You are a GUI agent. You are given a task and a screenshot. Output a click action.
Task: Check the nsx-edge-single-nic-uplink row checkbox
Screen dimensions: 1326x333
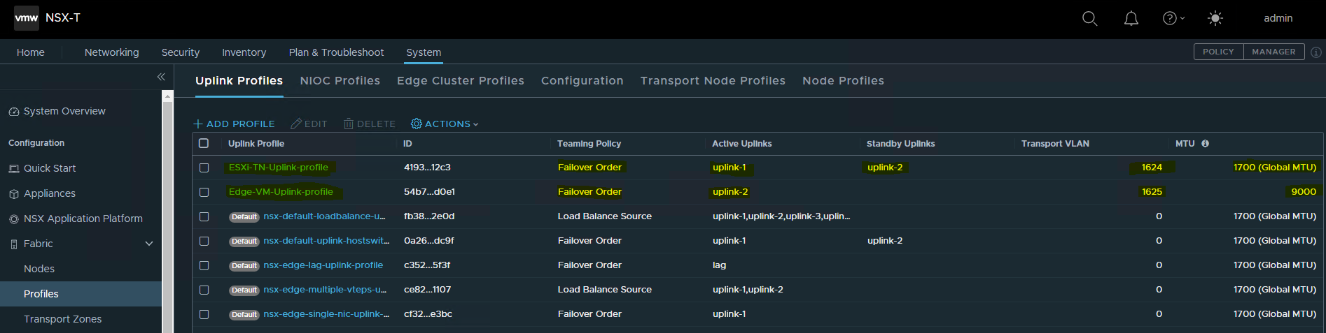pyautogui.click(x=204, y=314)
